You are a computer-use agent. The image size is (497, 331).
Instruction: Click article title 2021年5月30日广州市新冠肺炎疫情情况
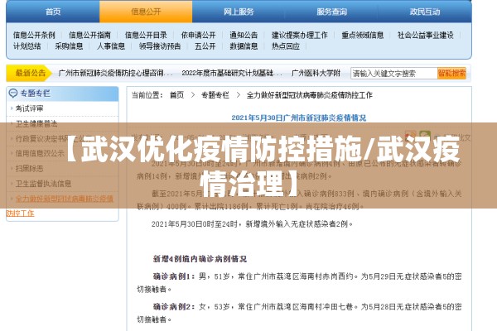click(298, 118)
